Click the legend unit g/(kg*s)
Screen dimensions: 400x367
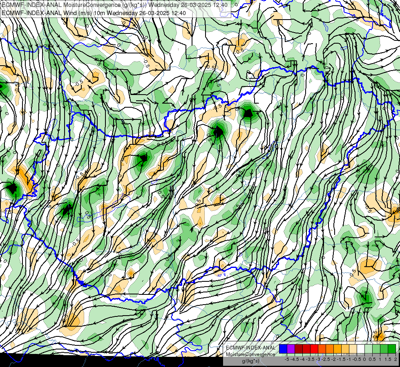click(250, 361)
